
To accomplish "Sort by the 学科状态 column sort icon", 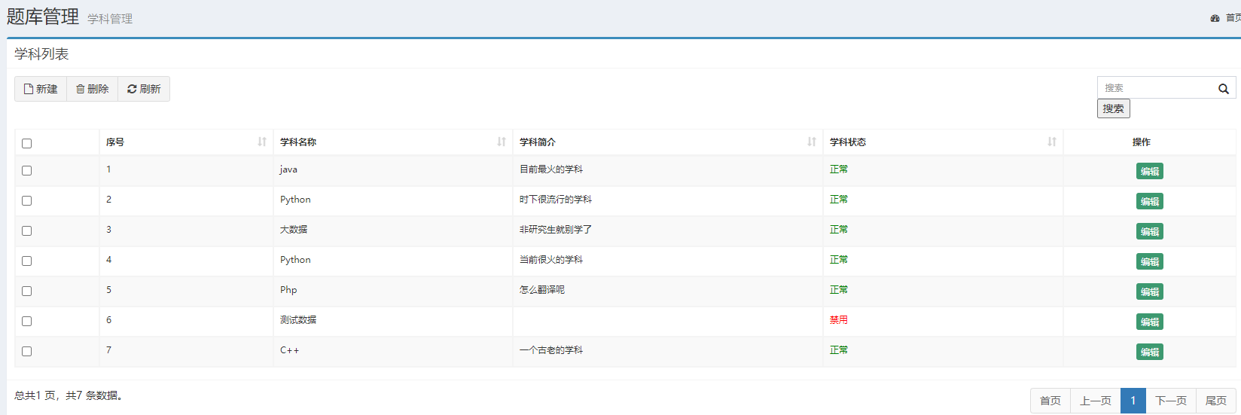I will [1052, 142].
